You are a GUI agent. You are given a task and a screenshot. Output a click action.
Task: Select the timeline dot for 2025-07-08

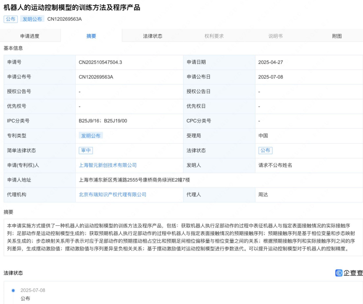[14, 290]
